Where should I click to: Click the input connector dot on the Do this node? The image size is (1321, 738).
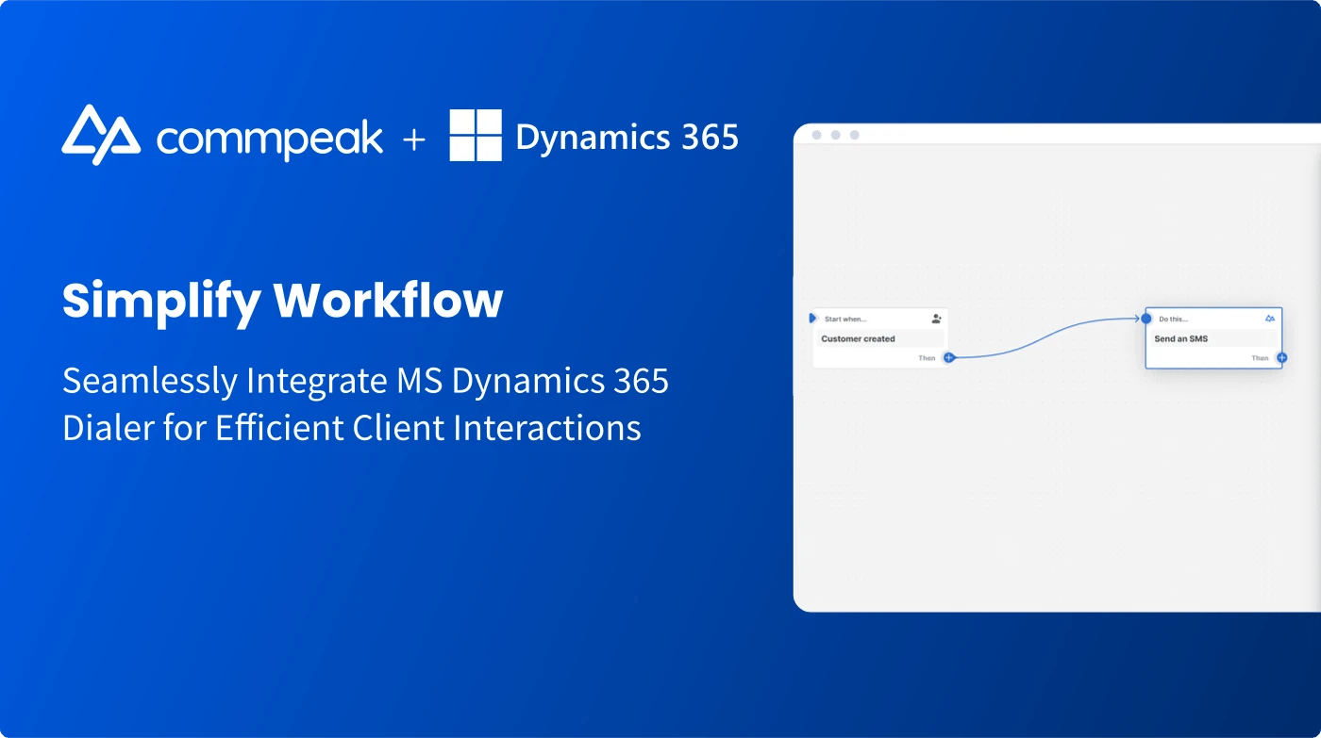(x=1146, y=319)
